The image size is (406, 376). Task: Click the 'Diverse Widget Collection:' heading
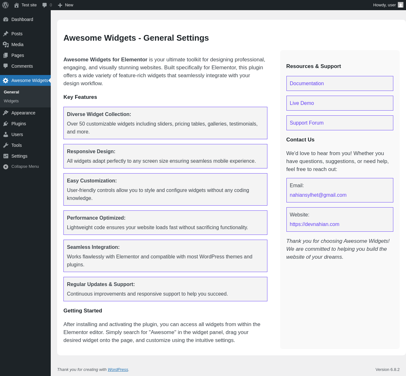click(99, 114)
